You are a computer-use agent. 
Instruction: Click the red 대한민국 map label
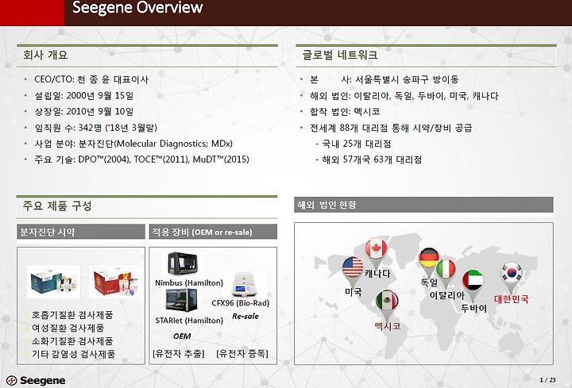pyautogui.click(x=512, y=299)
